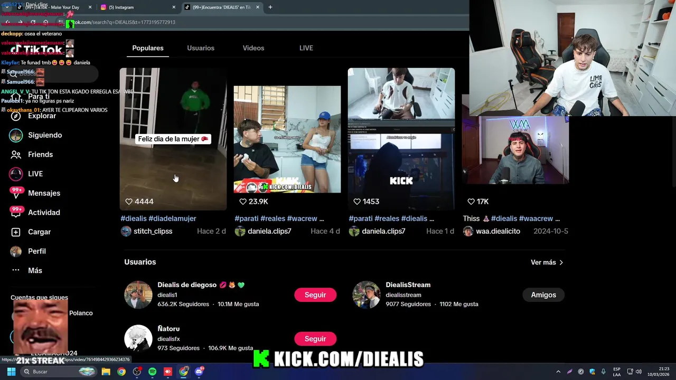Click heart icon showing 23.9K likes
This screenshot has height=380, width=676.
point(243,202)
